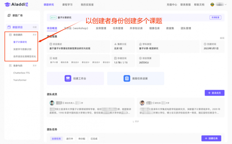Click the 填报任务进展 clipboard icon
The height and width of the screenshot is (144, 232).
click(x=127, y=79)
